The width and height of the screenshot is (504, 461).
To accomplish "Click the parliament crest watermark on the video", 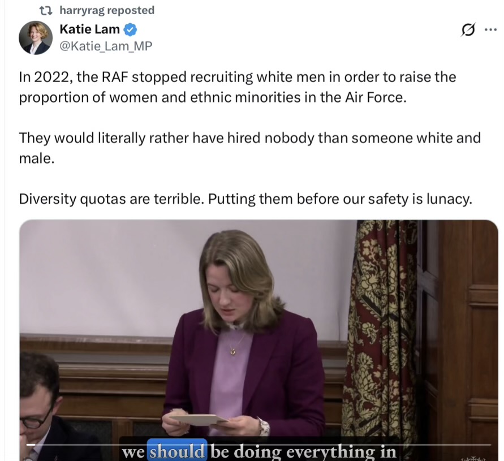I will [x=472, y=458].
